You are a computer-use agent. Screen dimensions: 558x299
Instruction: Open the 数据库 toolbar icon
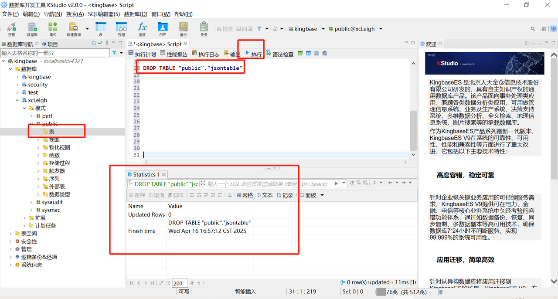click(x=32, y=29)
